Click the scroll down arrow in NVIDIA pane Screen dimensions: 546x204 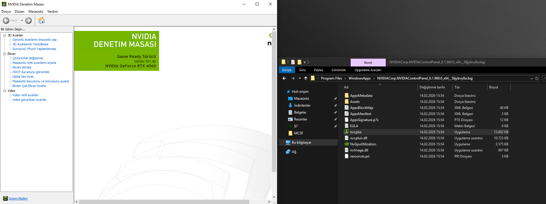click(274, 197)
